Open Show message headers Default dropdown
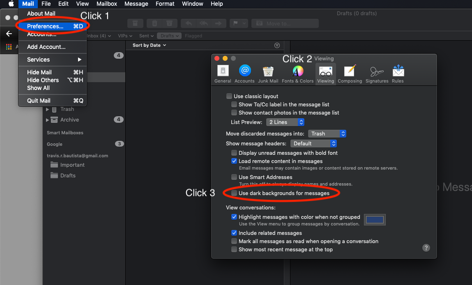 [x=313, y=144]
